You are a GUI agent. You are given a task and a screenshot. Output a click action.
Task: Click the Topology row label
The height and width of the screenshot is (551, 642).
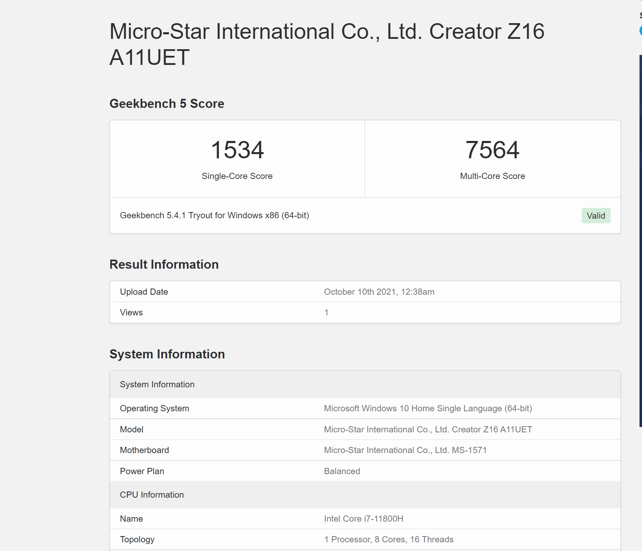click(137, 539)
